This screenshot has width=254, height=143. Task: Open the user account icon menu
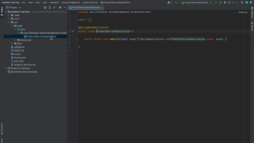(x=169, y=2)
